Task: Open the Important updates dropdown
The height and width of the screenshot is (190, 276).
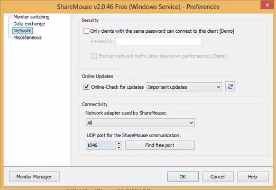Action: (x=184, y=87)
